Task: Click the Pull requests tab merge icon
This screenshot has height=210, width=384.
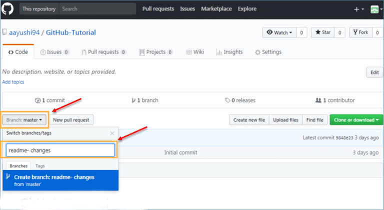Action: (x=84, y=52)
